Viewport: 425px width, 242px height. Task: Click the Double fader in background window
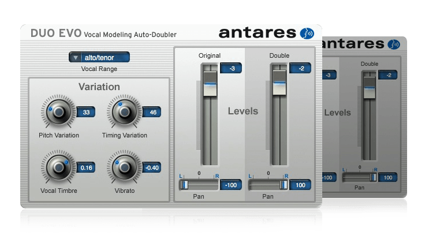click(x=369, y=88)
